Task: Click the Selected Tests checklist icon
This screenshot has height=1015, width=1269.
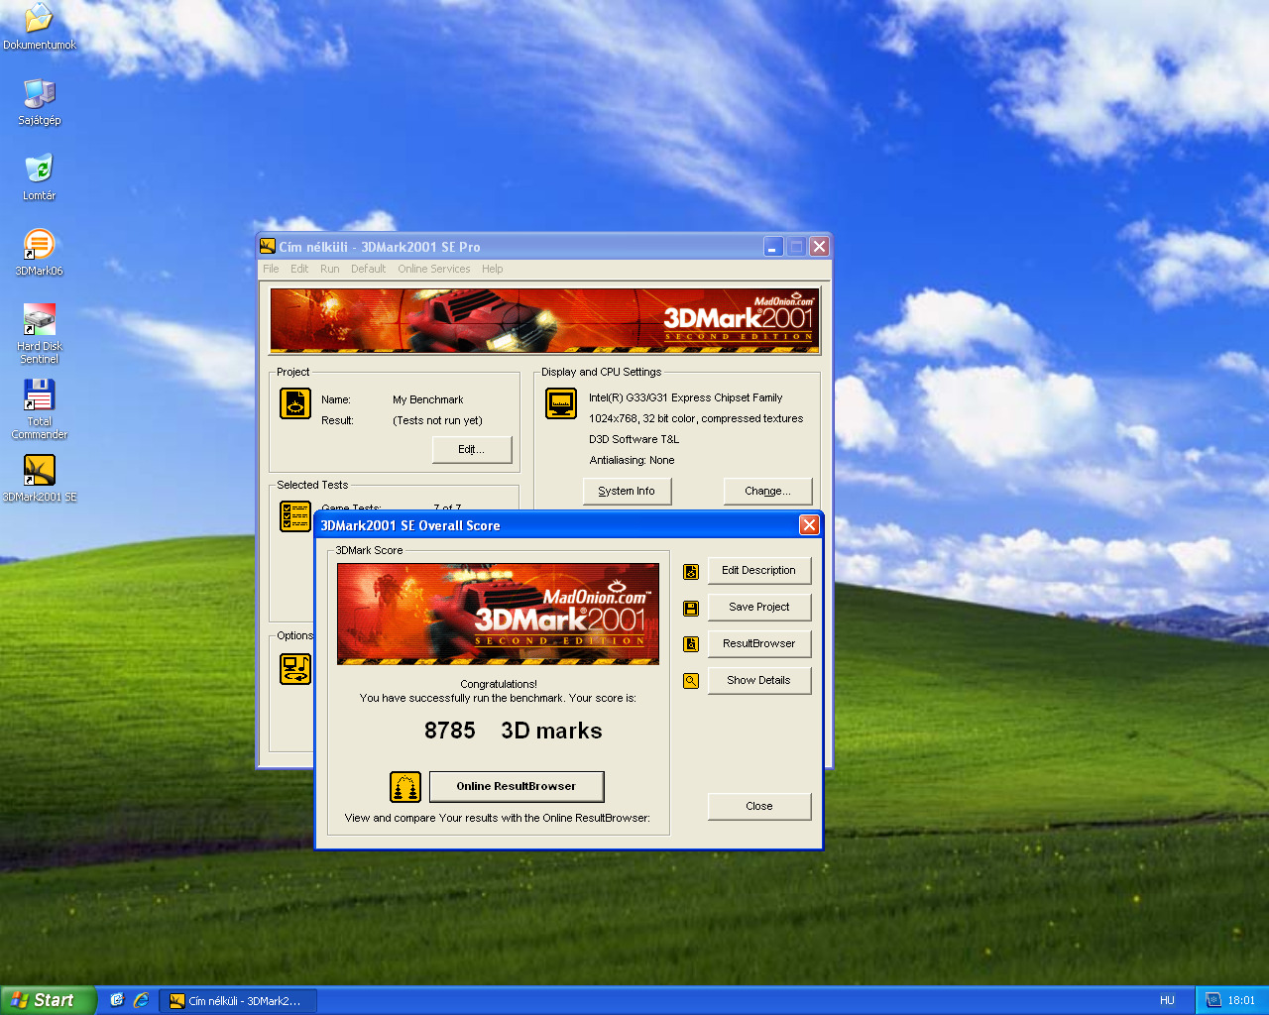Action: pyautogui.click(x=295, y=516)
